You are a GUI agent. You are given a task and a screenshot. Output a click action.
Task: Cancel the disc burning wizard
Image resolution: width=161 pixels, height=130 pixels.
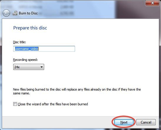pos(146,122)
